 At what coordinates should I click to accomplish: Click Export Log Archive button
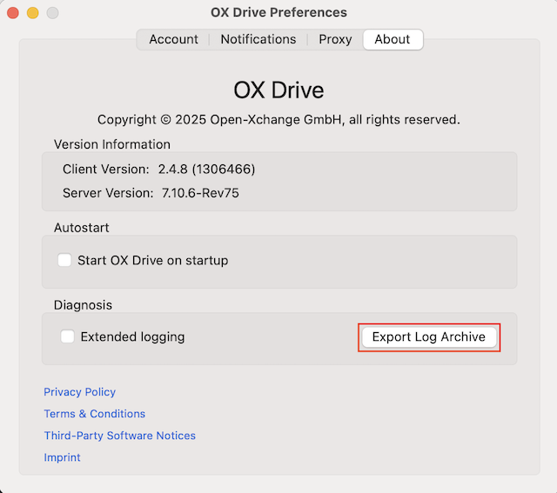point(429,336)
